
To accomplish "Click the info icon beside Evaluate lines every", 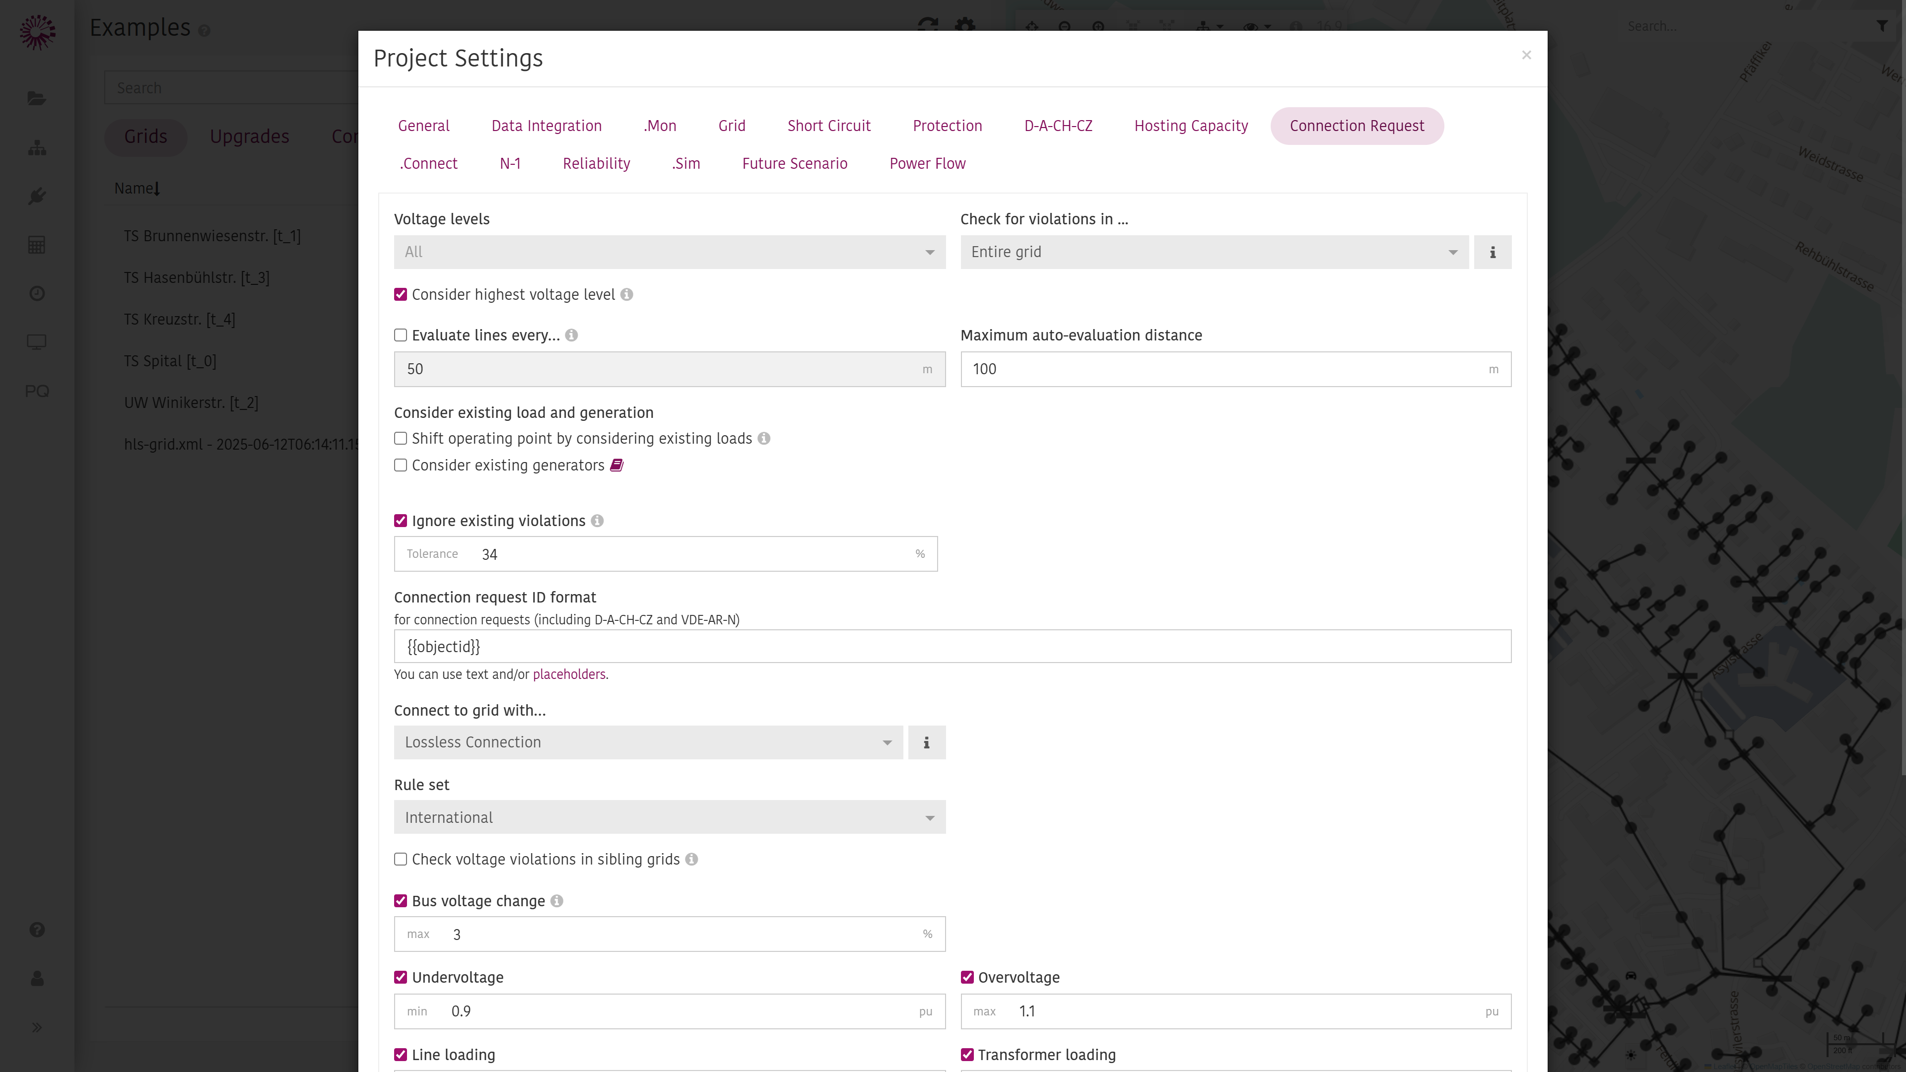I will pos(571,335).
